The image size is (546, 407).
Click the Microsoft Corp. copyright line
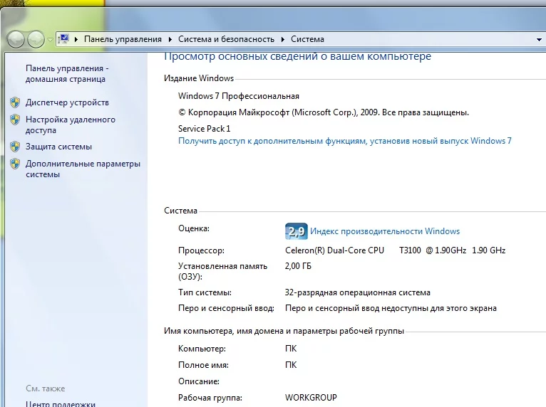pyautogui.click(x=324, y=112)
